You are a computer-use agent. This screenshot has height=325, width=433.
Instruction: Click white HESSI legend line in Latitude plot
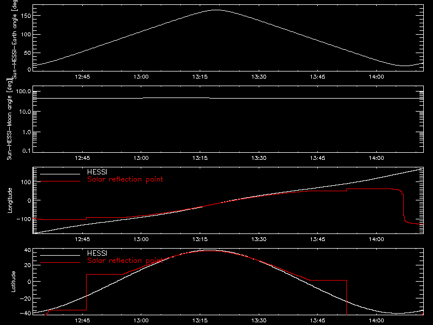pyautogui.click(x=60, y=255)
